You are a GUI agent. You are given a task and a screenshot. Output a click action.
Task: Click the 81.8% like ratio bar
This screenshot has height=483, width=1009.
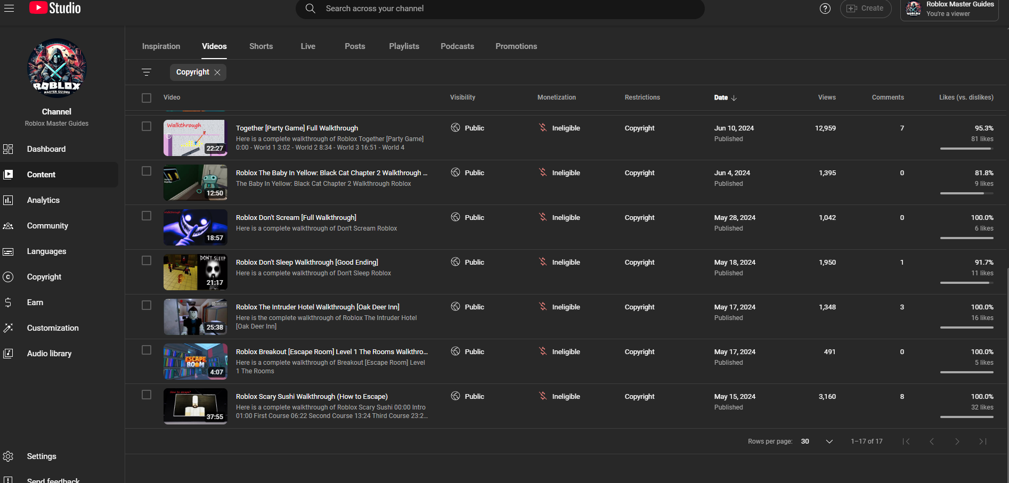[966, 193]
